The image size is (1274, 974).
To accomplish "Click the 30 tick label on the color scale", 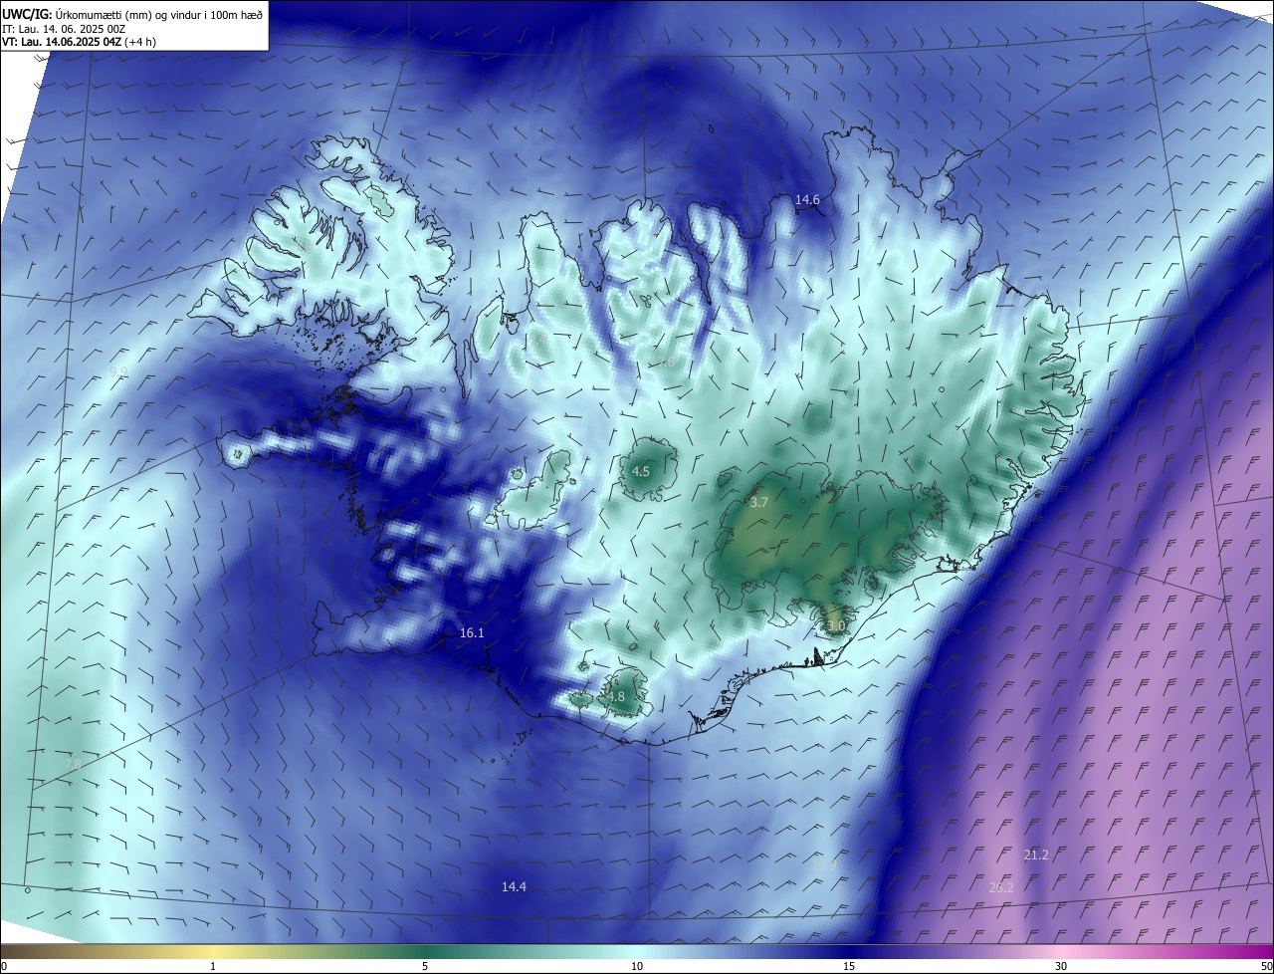I will coord(1061,966).
